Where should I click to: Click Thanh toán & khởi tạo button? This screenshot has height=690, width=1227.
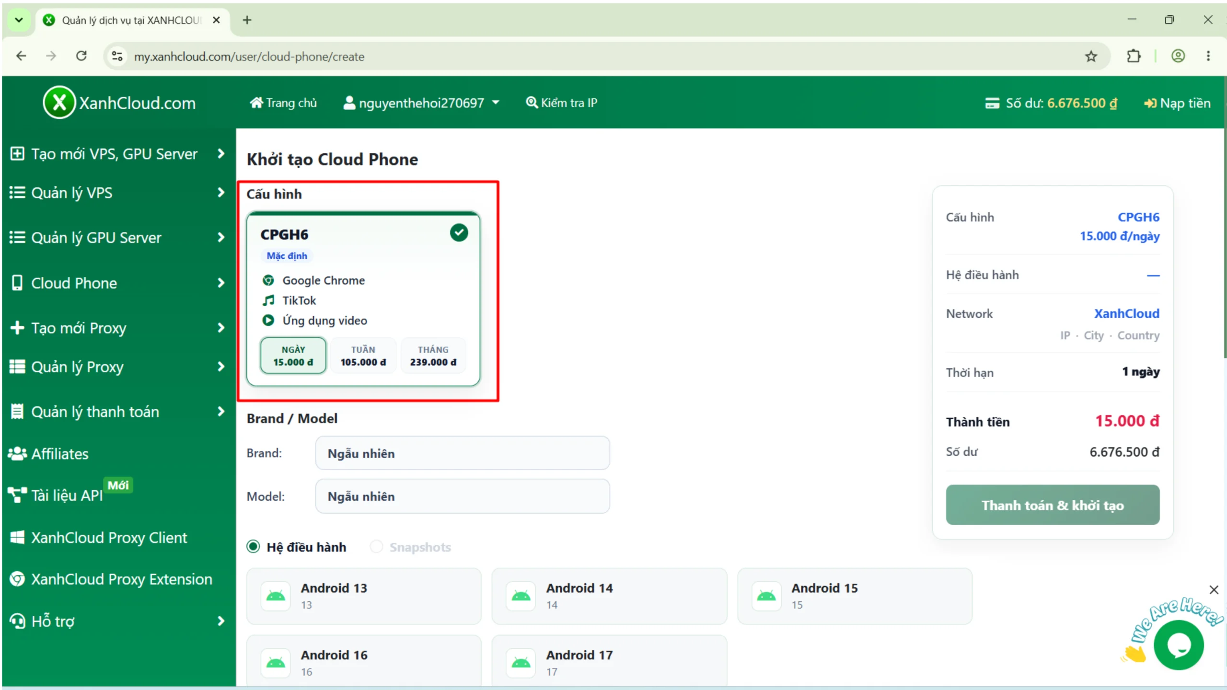(x=1053, y=505)
